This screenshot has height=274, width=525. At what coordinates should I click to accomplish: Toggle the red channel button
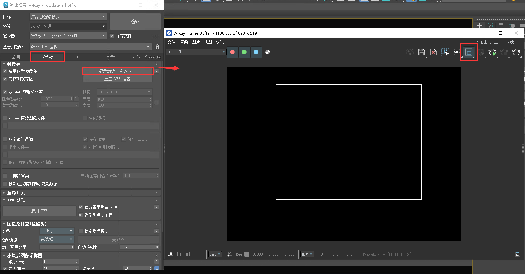tap(232, 52)
